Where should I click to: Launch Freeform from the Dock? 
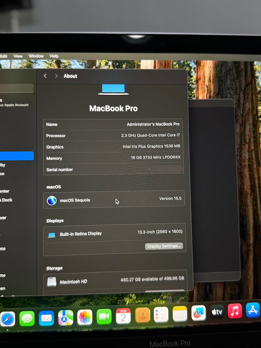pos(199,313)
